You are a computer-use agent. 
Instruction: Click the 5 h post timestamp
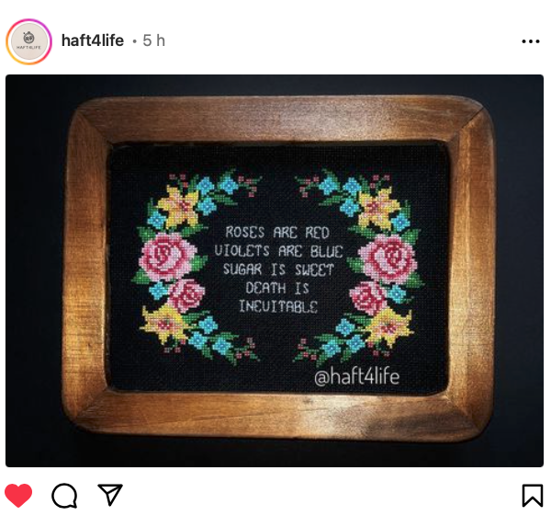[154, 40]
